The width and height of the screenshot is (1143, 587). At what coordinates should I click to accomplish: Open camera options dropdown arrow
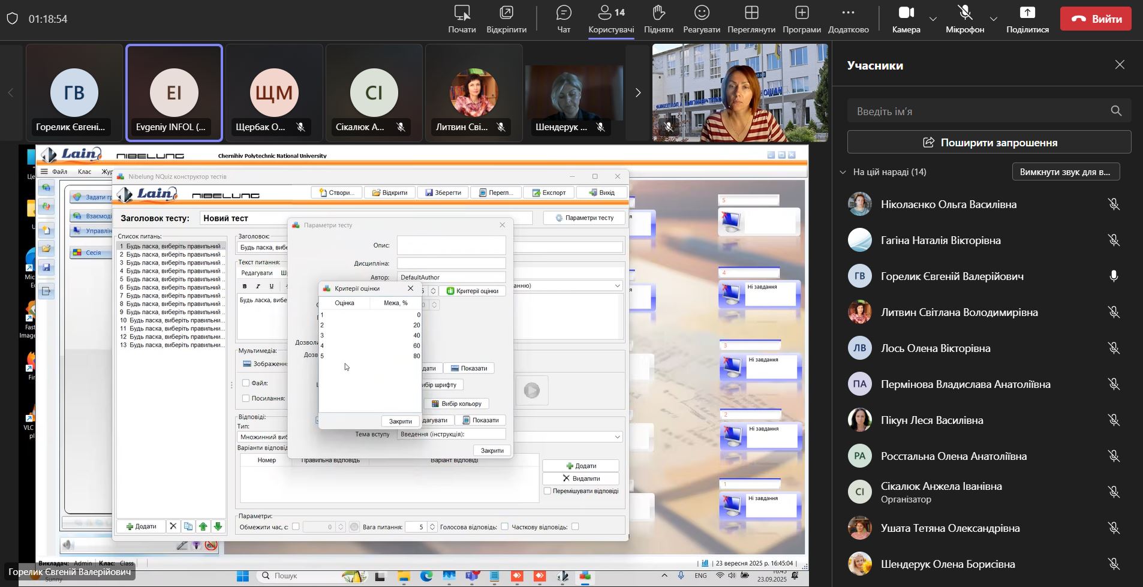click(x=933, y=19)
